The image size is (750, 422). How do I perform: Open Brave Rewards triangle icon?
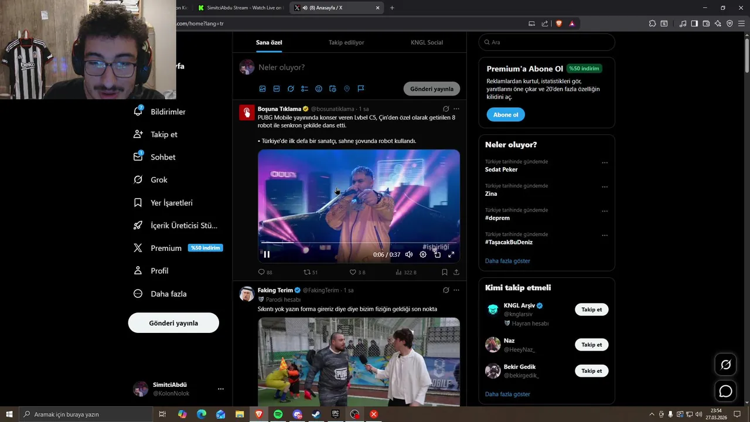(572, 23)
